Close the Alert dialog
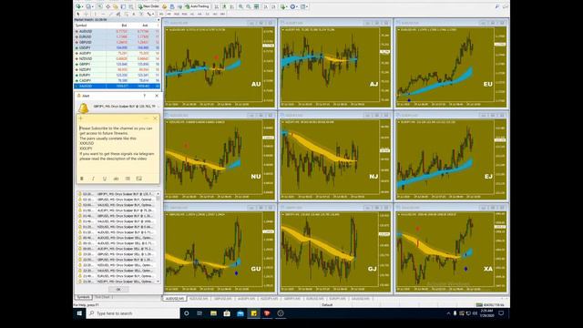Viewport: 583px width, 328px height. point(157,96)
